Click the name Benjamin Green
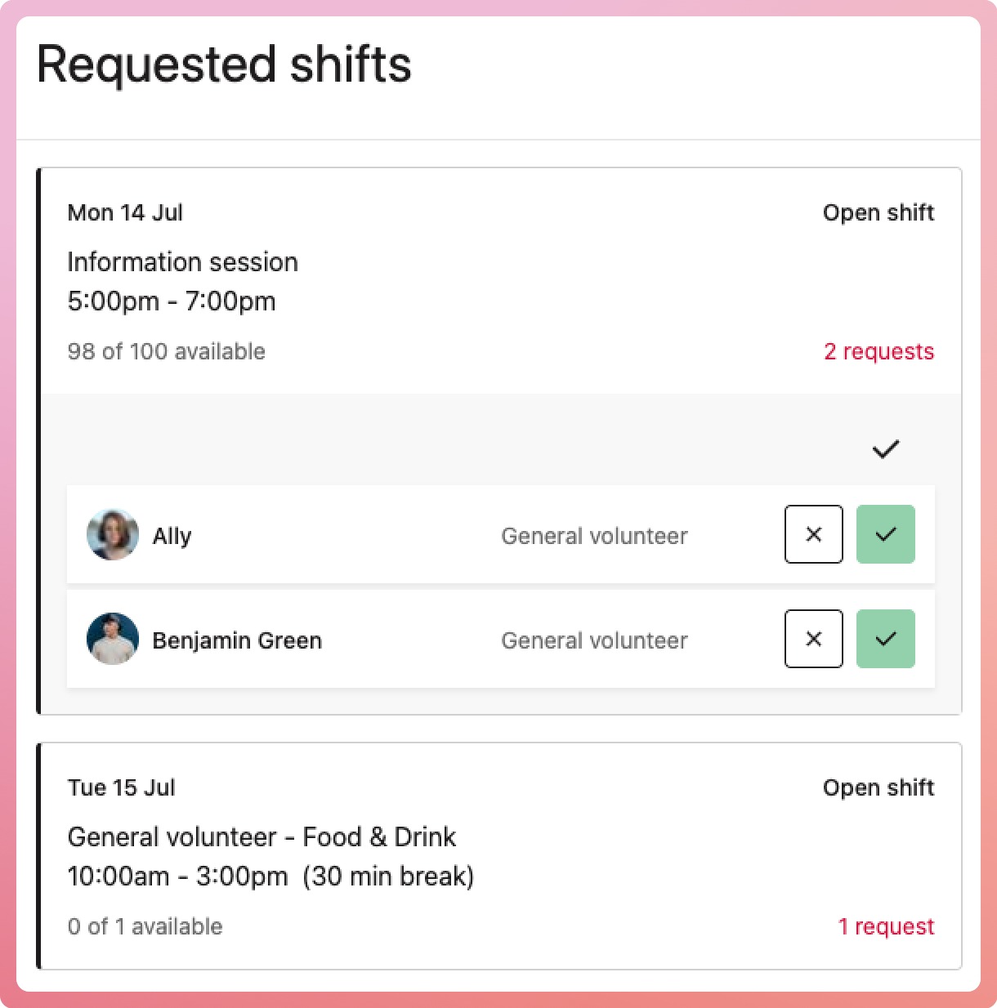 point(237,640)
